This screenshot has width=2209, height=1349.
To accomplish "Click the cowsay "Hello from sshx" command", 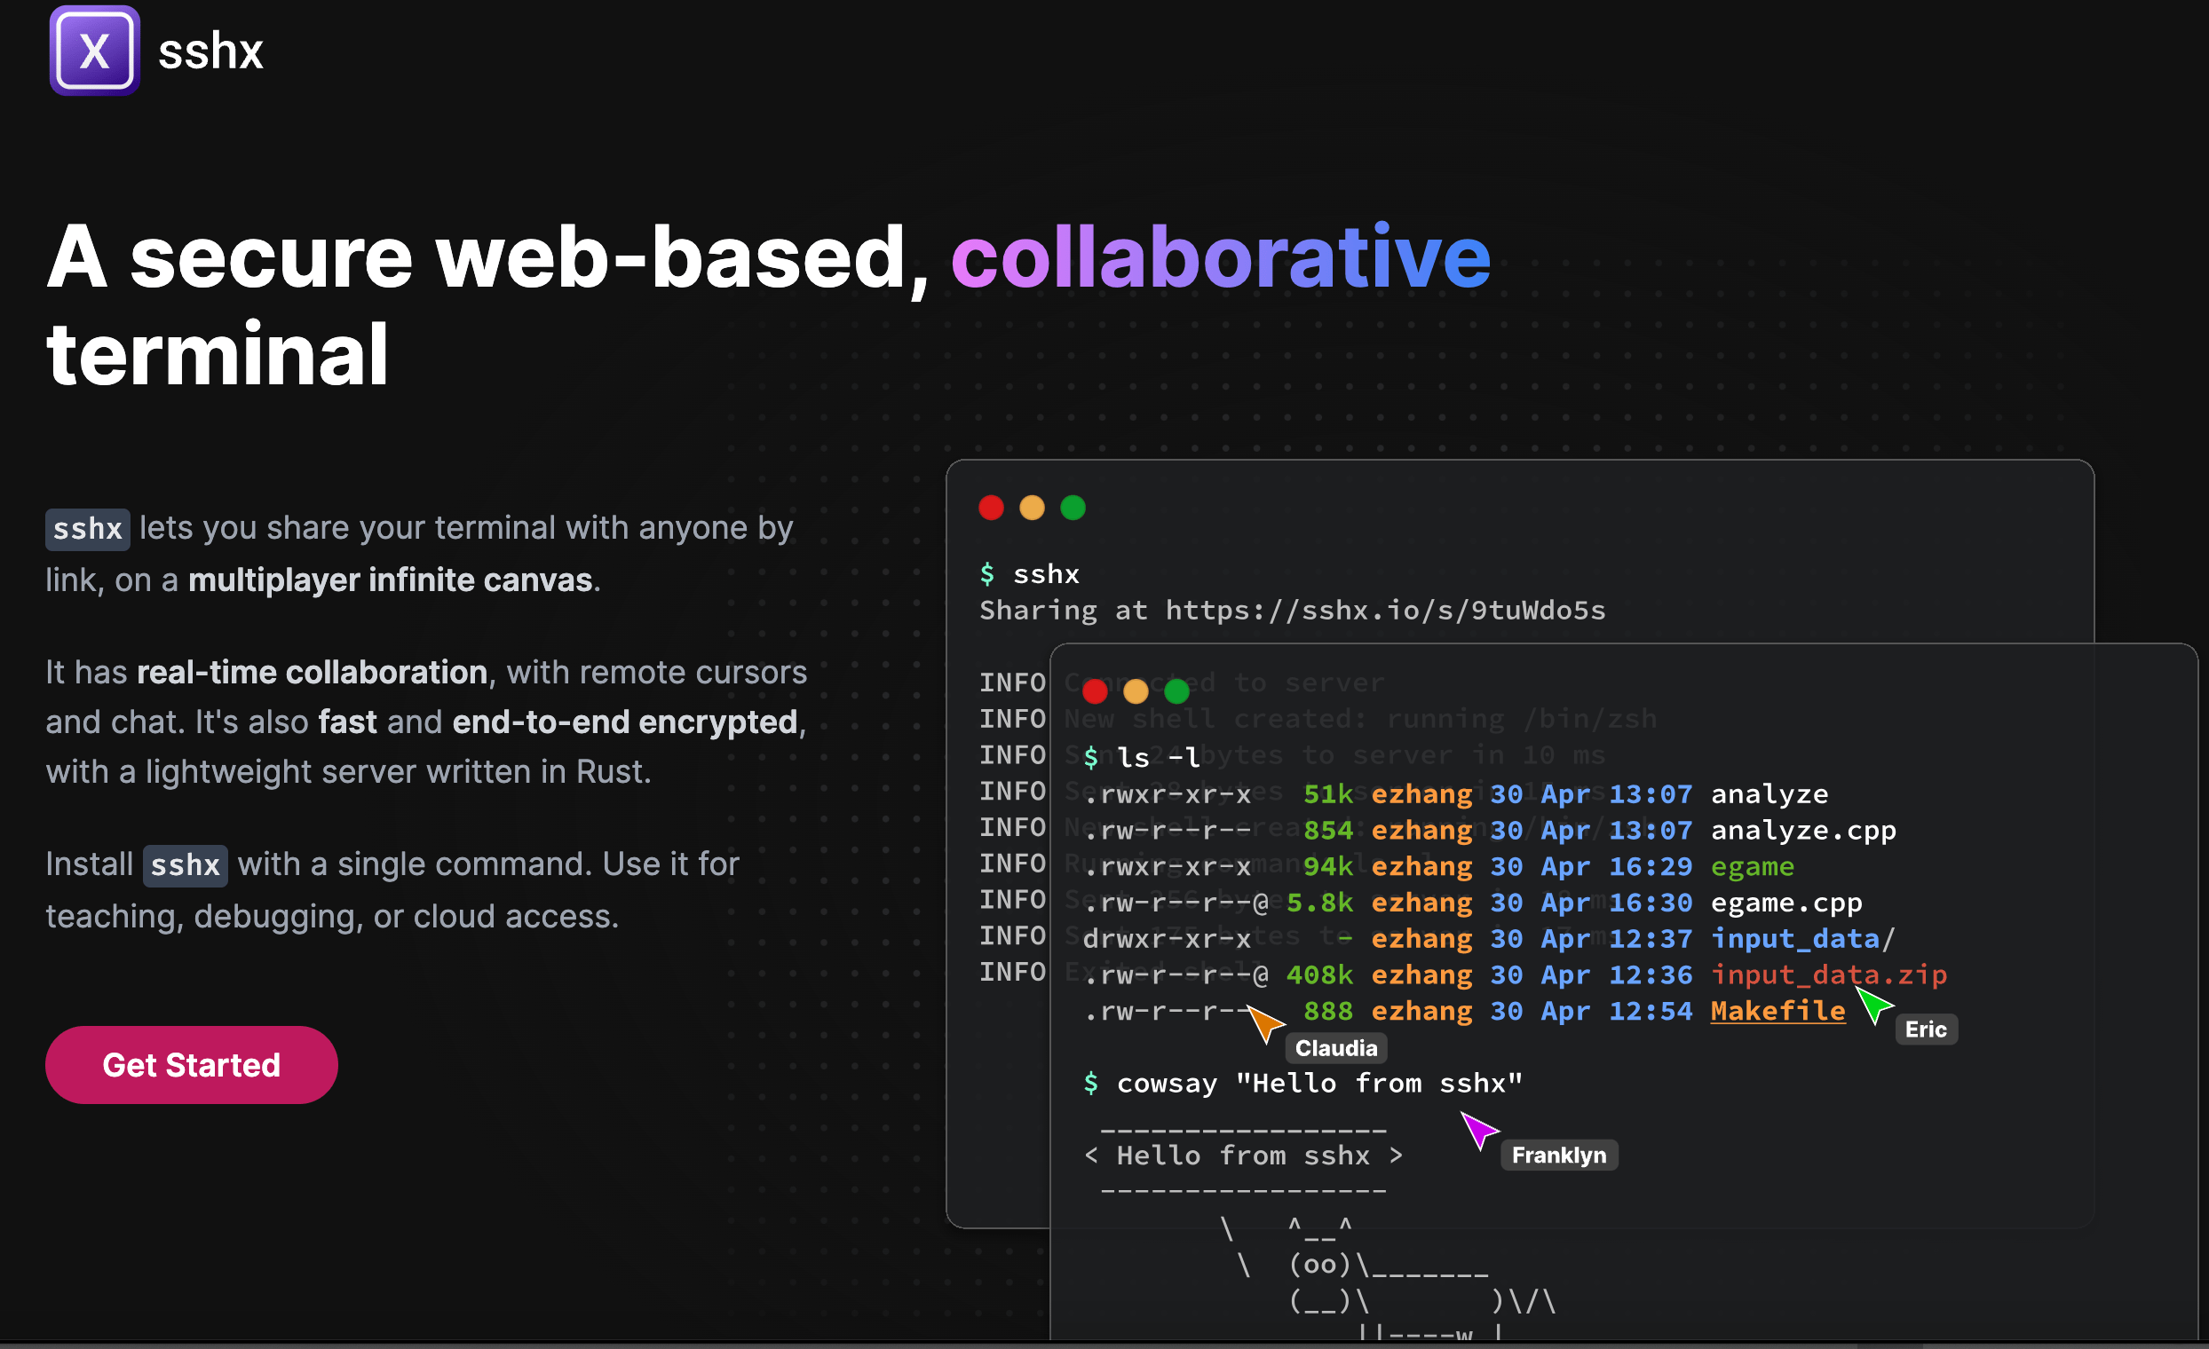I will pos(1319,1084).
